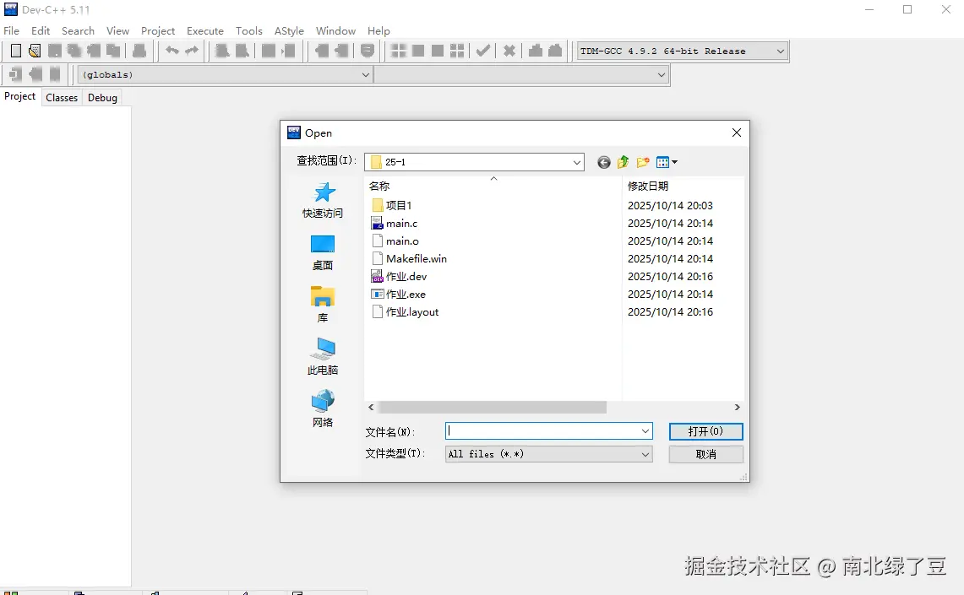
Task: Select the 项目1 folder
Action: tap(392, 205)
